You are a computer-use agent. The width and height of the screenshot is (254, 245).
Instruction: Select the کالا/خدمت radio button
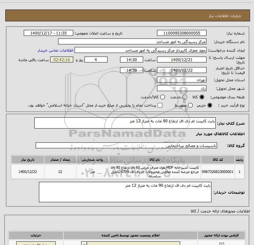[163, 97]
